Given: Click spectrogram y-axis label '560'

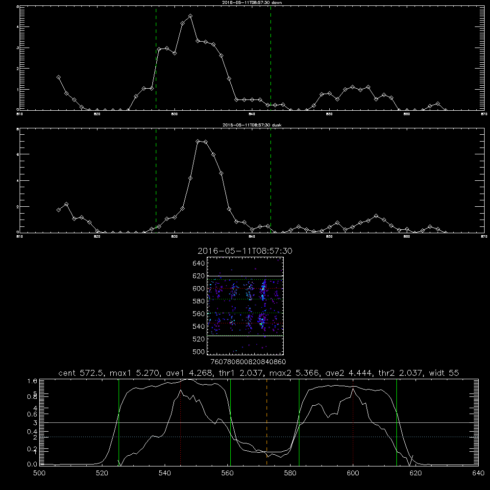Looking at the screenshot, I should [199, 314].
